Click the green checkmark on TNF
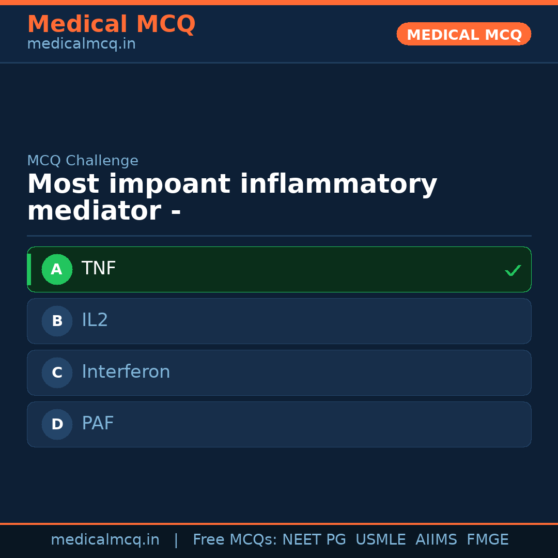Viewport: 558px width, 558px height. click(x=513, y=270)
